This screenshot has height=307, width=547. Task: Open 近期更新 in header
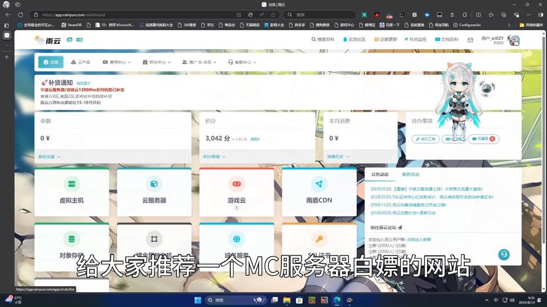point(385,40)
